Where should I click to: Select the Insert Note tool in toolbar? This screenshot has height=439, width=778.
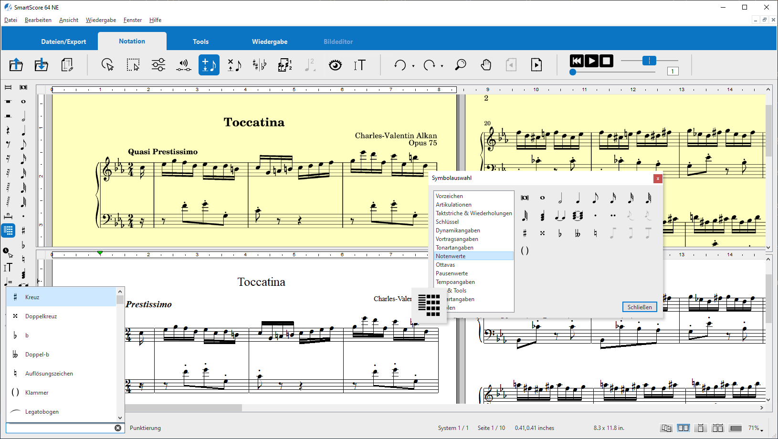point(209,65)
